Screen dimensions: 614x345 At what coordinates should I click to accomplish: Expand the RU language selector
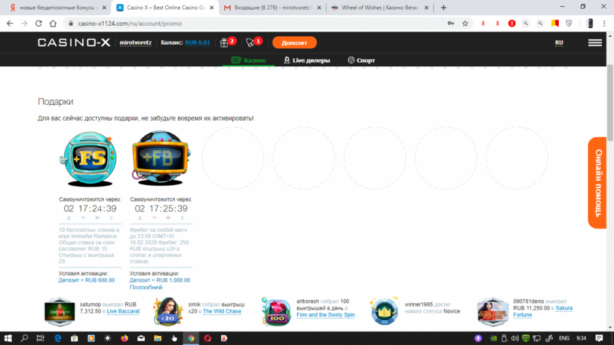559,43
